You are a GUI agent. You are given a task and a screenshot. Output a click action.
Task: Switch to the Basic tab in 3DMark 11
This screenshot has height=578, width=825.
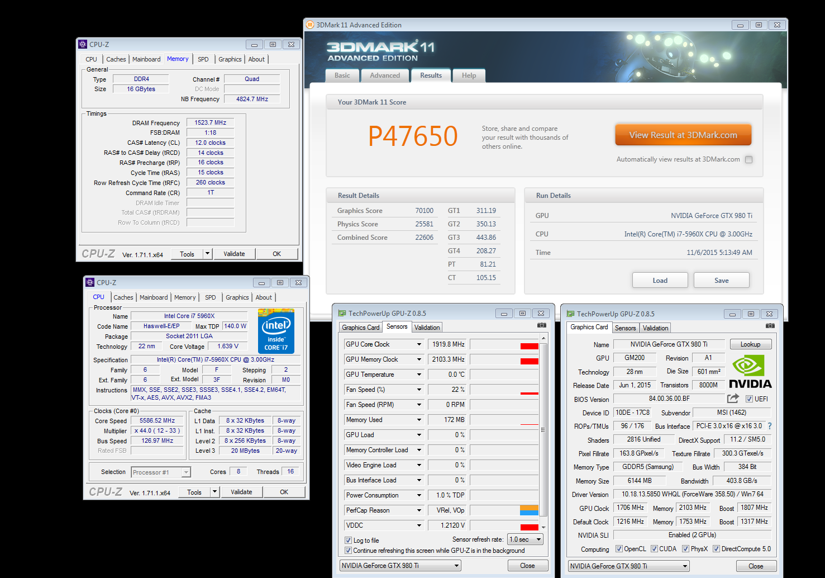pos(342,75)
